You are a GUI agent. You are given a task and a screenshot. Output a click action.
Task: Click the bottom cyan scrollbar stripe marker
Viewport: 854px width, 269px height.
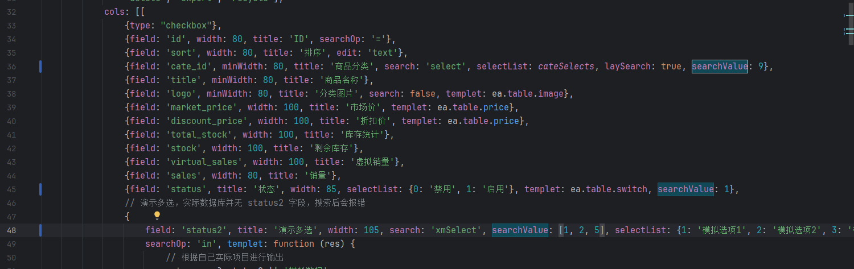click(849, 34)
